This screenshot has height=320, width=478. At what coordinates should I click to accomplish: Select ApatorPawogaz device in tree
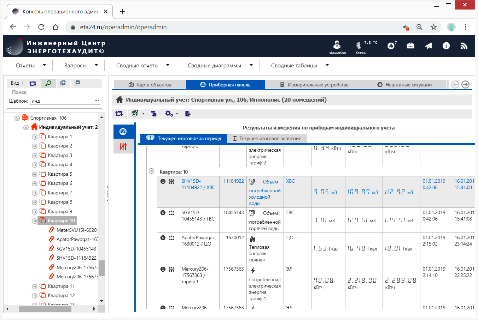pyautogui.click(x=77, y=239)
